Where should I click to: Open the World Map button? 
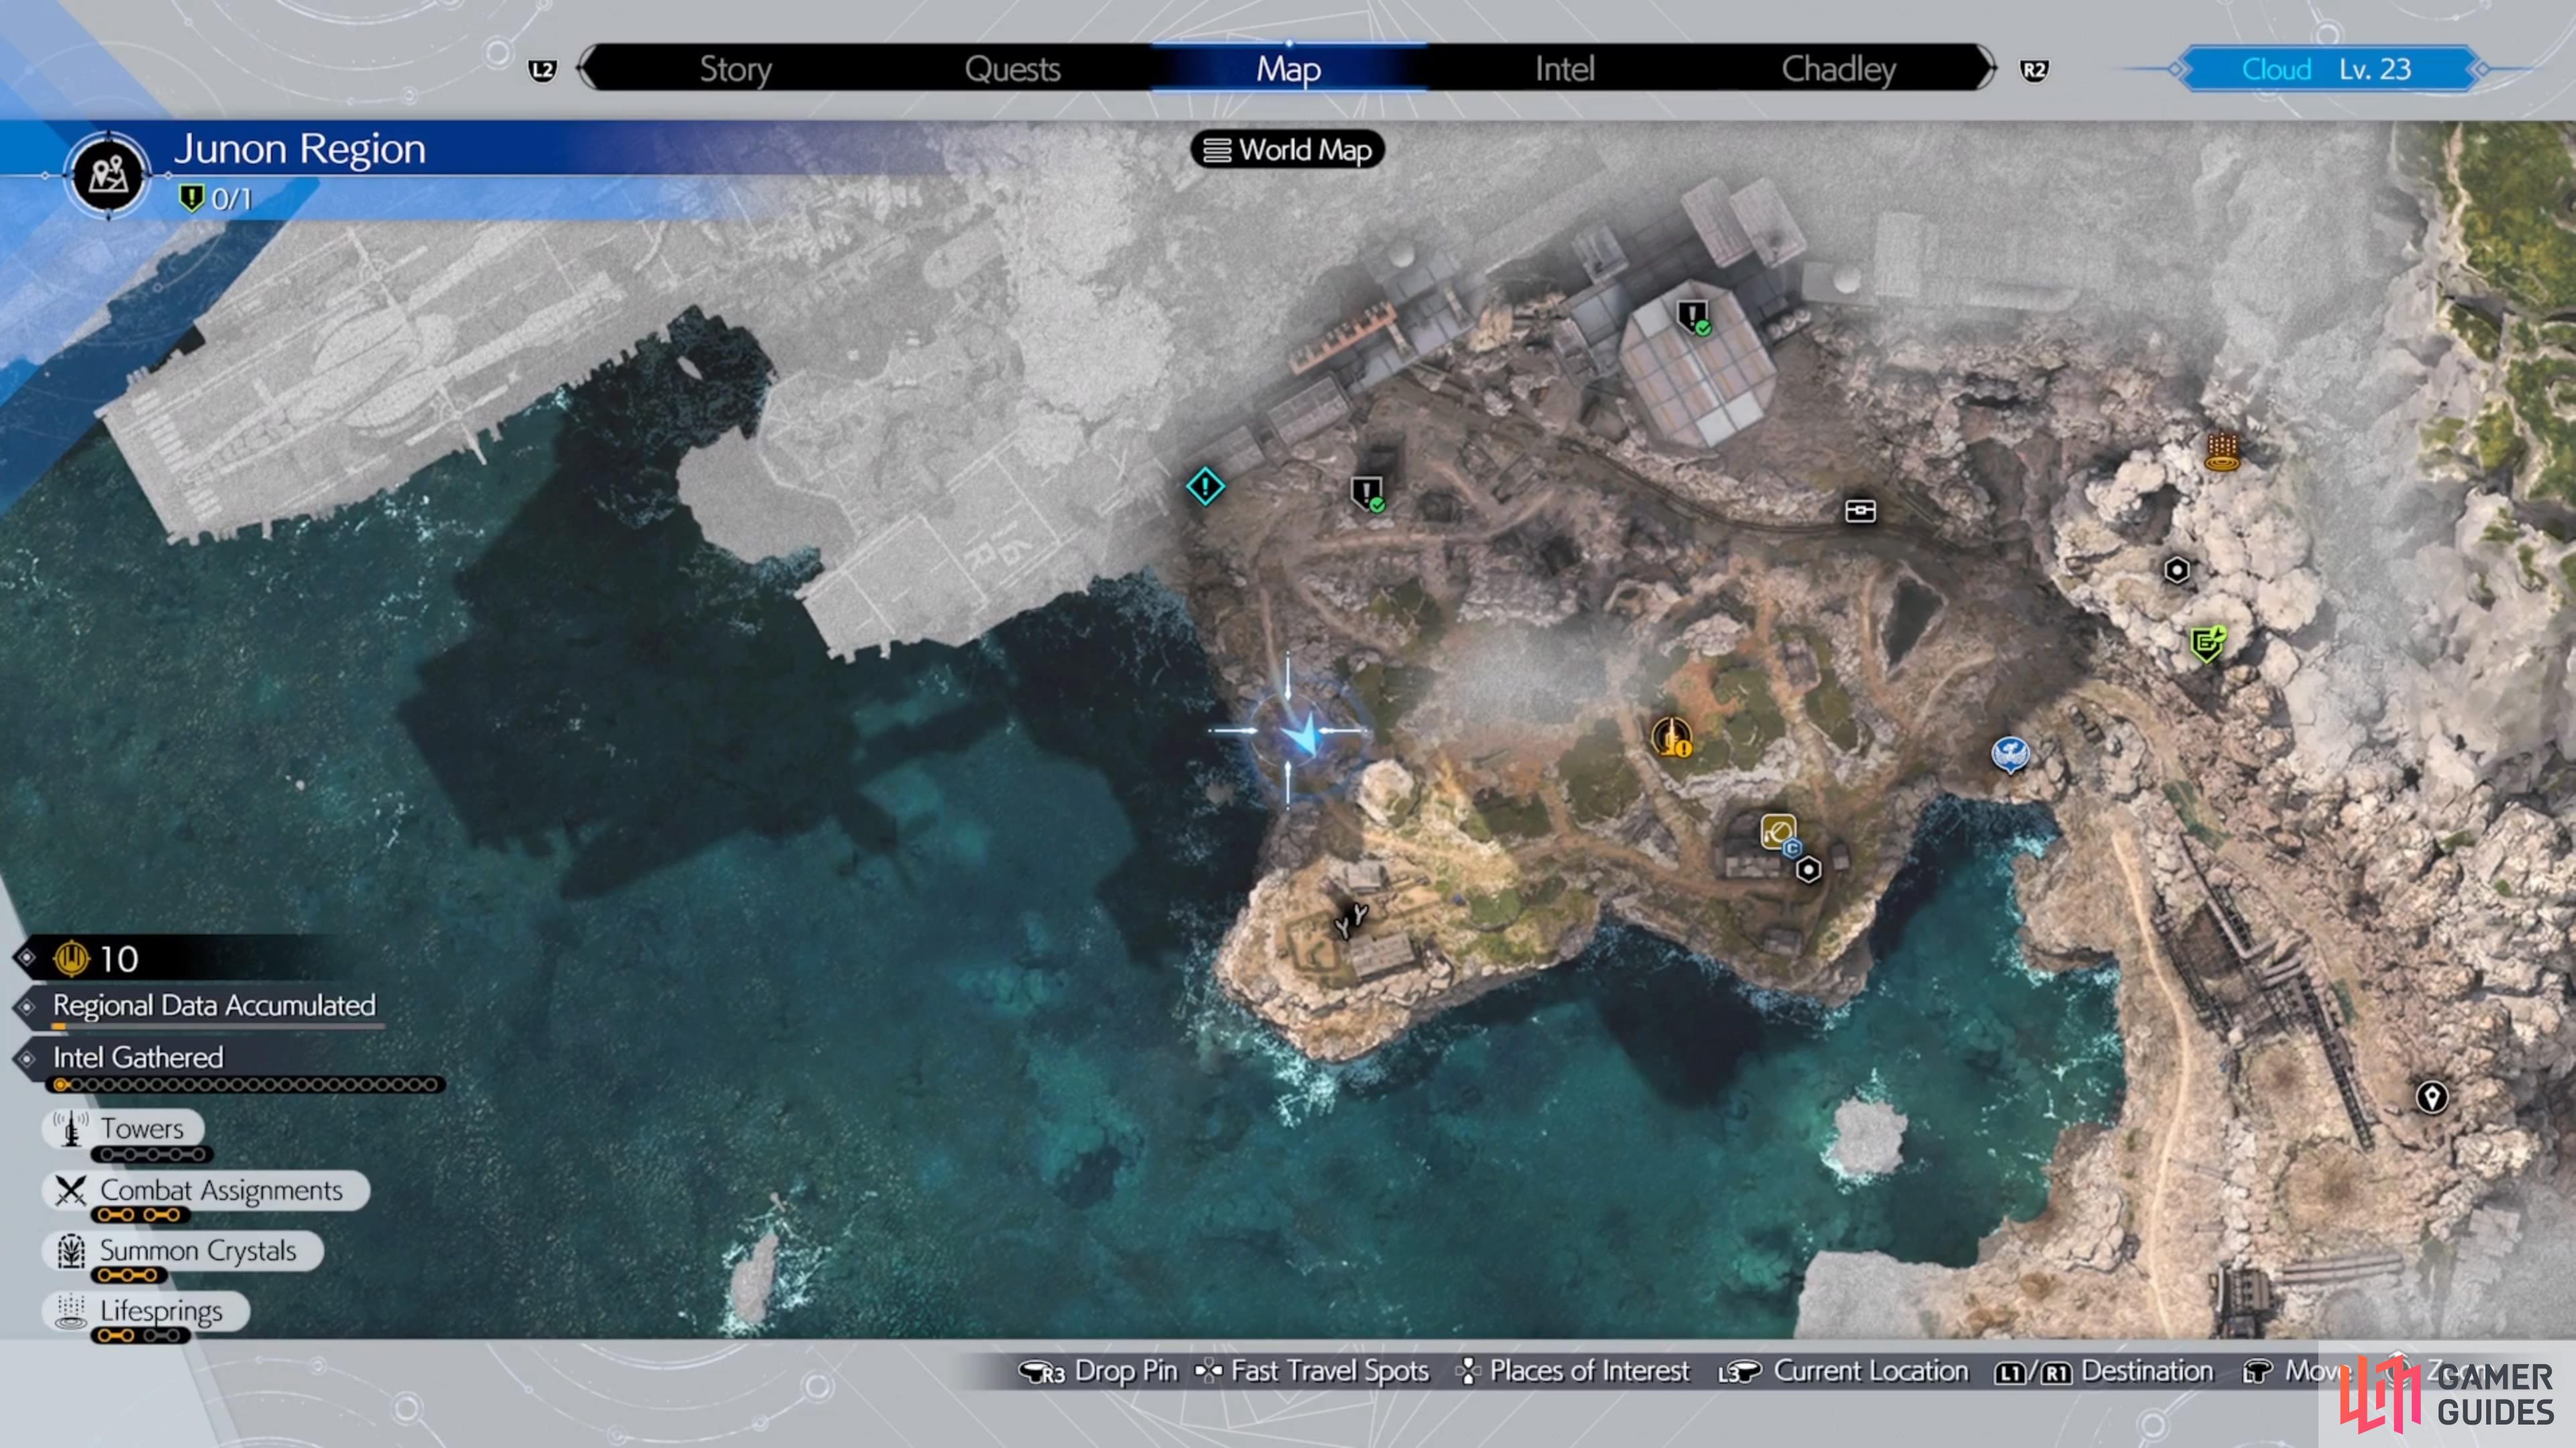pyautogui.click(x=1287, y=150)
